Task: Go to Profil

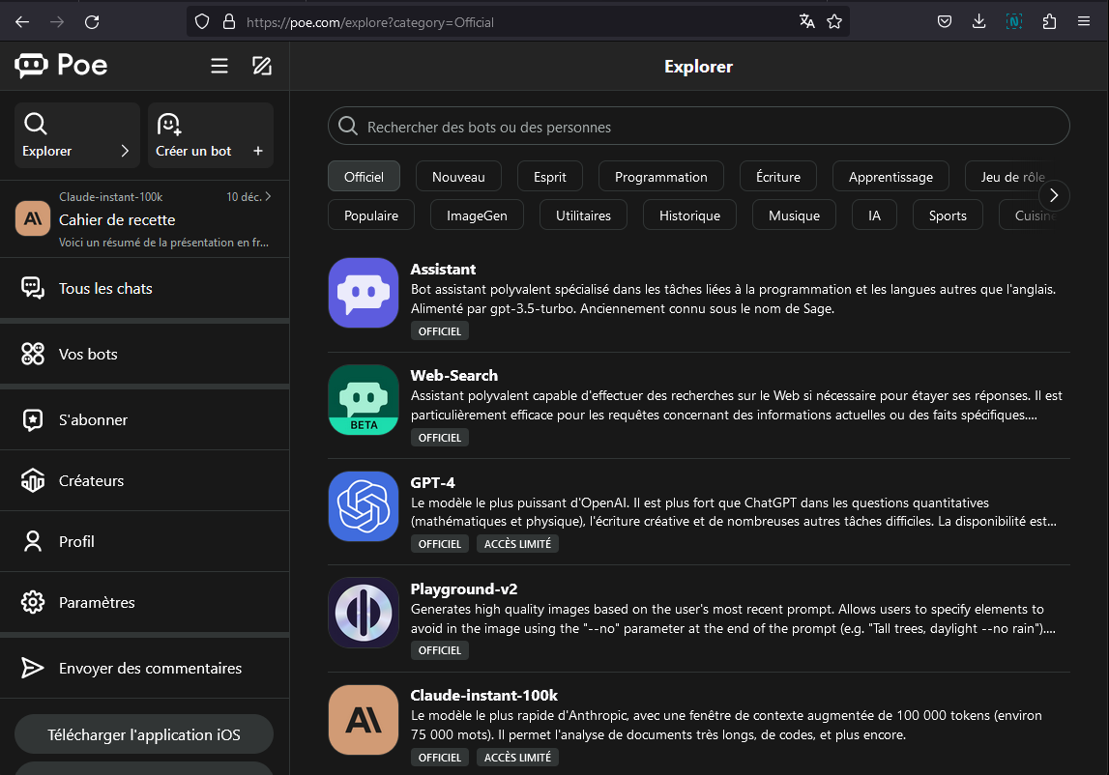Action: pyautogui.click(x=144, y=542)
